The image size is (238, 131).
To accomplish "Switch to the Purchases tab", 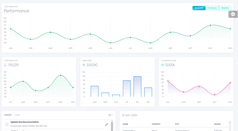I will 212,8.
